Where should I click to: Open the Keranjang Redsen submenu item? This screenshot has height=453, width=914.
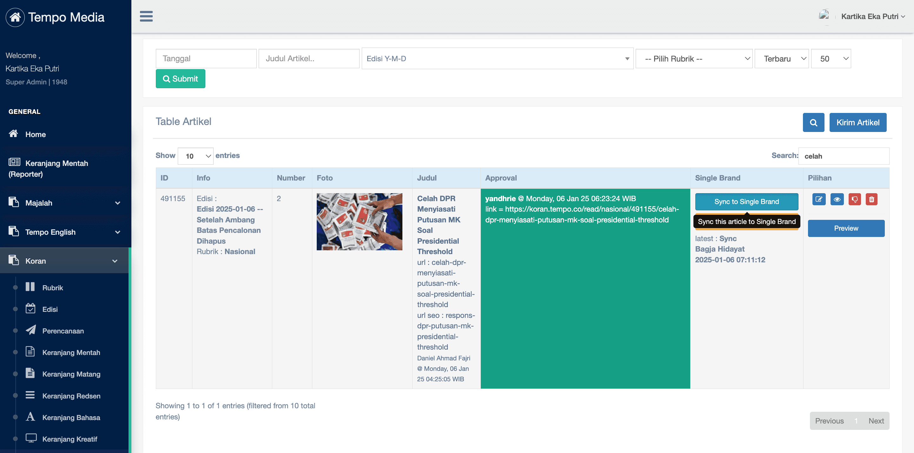pos(71,396)
